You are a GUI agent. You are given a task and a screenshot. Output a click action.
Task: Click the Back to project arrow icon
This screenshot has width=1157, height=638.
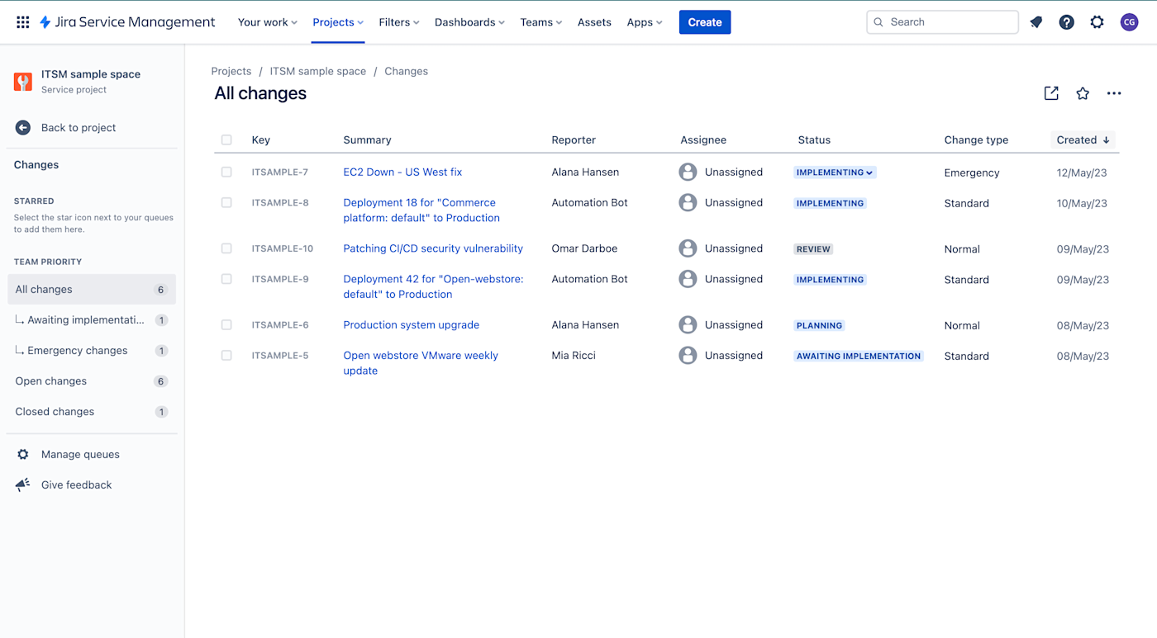[23, 127]
